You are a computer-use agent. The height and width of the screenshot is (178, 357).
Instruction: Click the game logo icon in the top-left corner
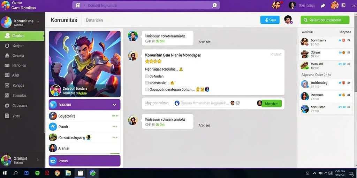coord(6,5)
